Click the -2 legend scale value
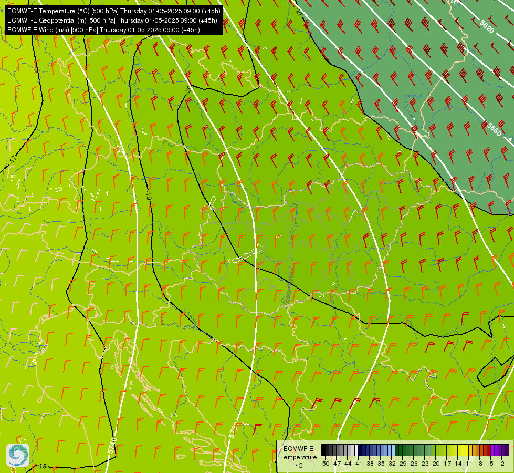The height and width of the screenshot is (473, 514). [x=501, y=464]
